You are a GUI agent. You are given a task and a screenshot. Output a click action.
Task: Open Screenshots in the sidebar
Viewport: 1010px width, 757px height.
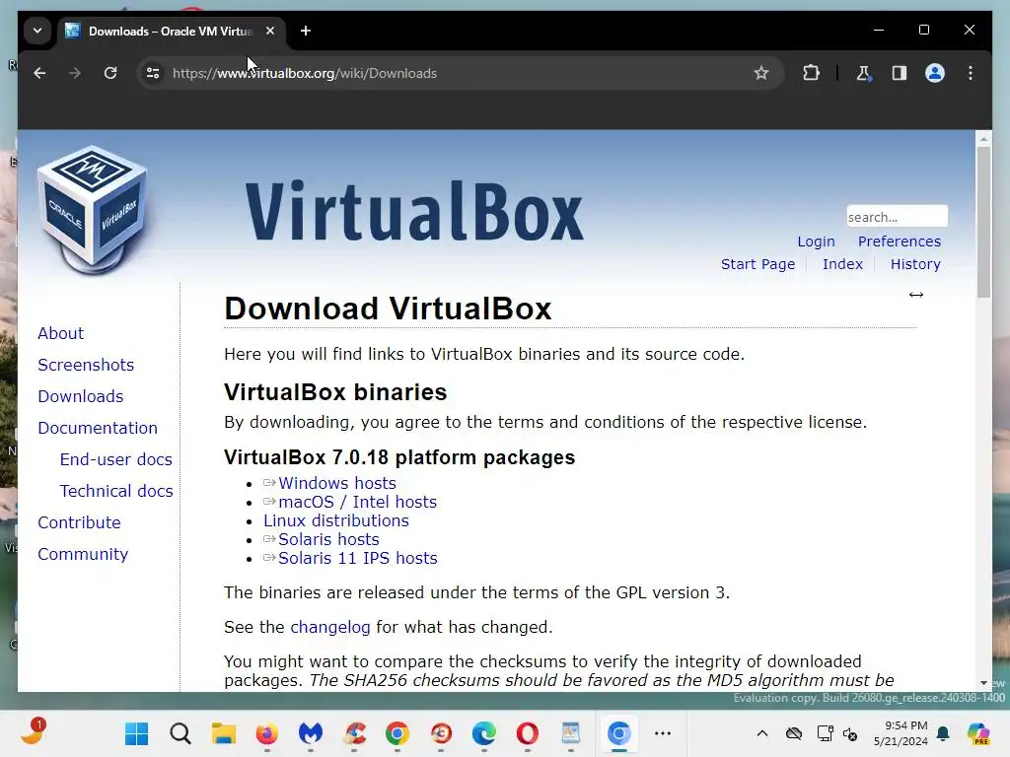tap(86, 365)
